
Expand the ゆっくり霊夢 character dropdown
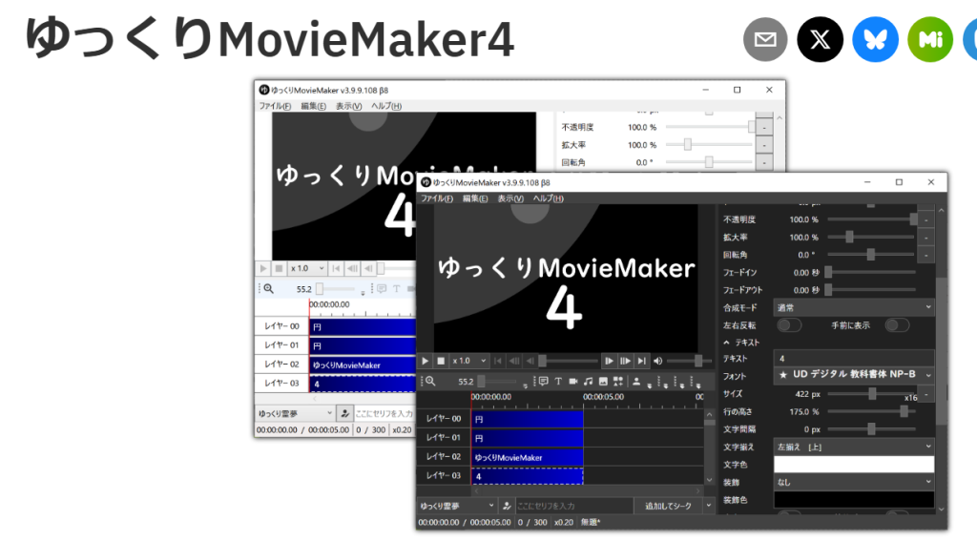click(457, 505)
